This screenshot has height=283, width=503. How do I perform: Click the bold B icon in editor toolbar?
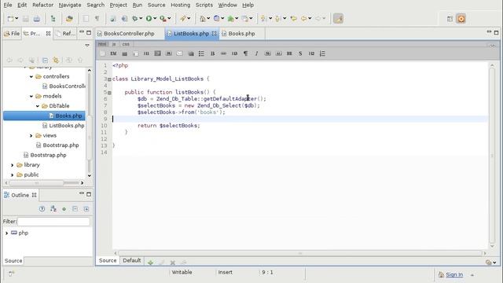tap(212, 53)
